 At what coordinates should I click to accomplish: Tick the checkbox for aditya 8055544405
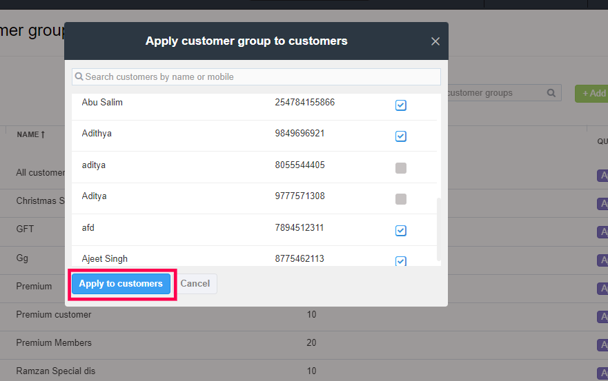coord(401,168)
